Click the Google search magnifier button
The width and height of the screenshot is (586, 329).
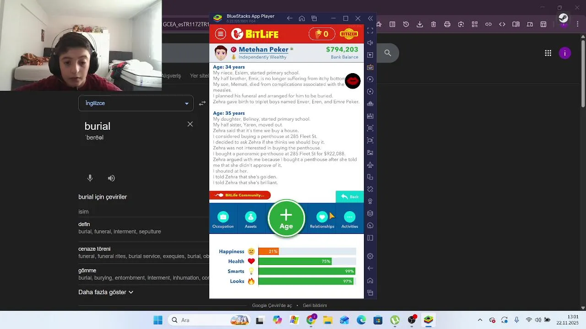[x=388, y=53]
